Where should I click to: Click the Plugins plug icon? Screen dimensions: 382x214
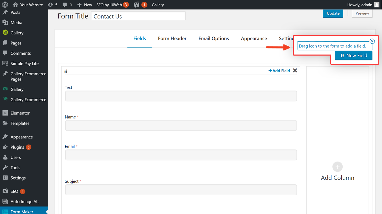click(5, 147)
